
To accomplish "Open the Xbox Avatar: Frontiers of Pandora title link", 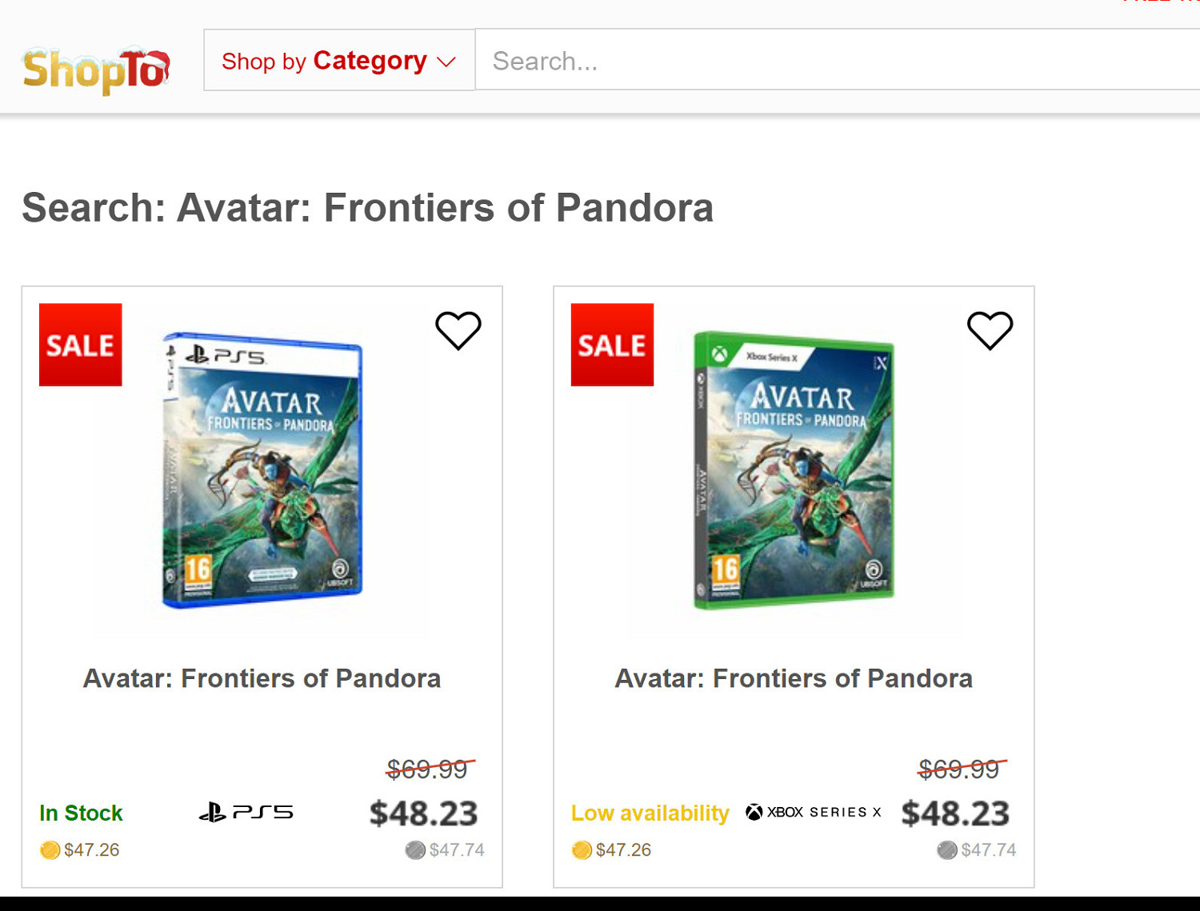I will (794, 678).
